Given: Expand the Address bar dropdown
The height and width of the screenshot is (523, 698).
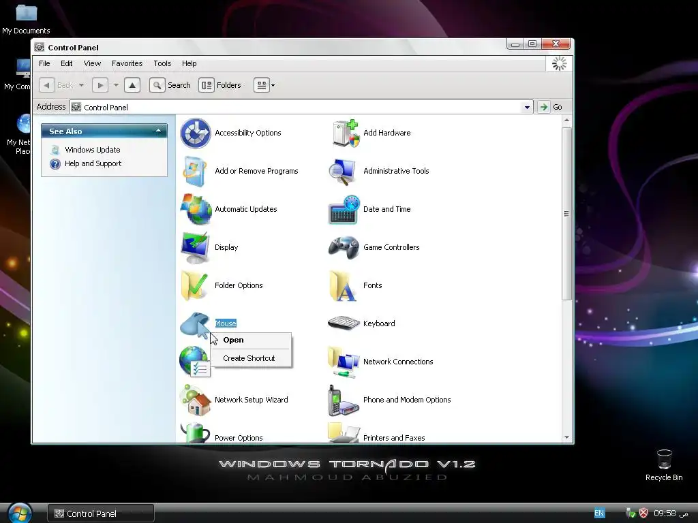Looking at the screenshot, I should pyautogui.click(x=527, y=107).
